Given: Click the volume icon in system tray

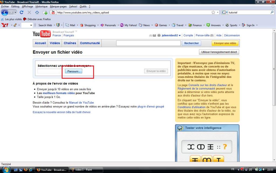Looking at the screenshot, I should click(264, 169).
